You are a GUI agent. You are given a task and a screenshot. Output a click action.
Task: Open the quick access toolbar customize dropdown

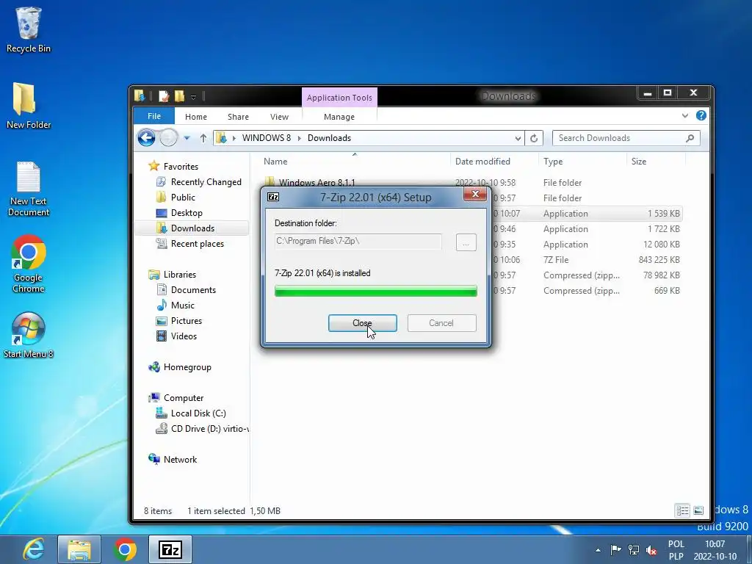tap(193, 97)
